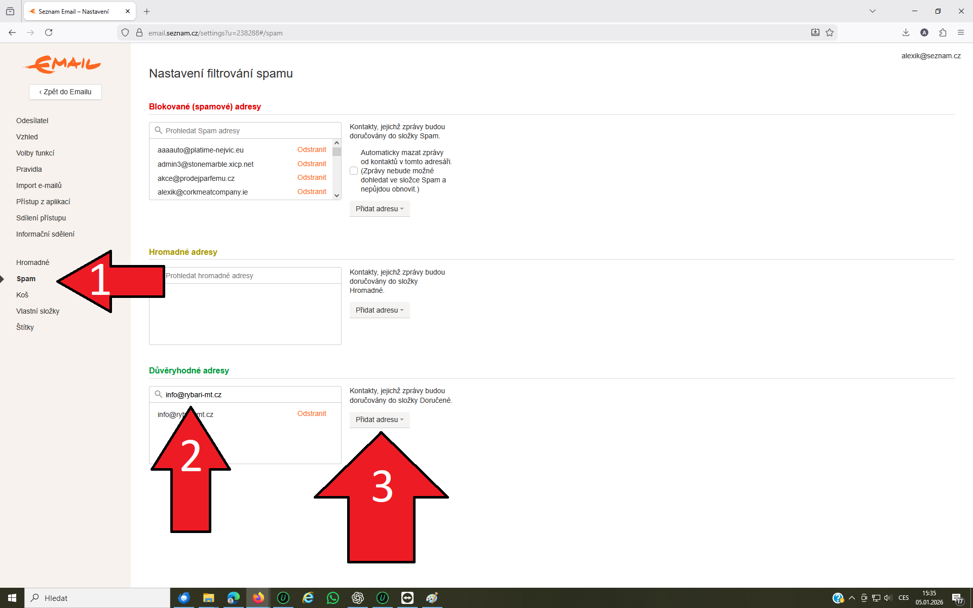Click the Seznam Email logo

(62, 64)
